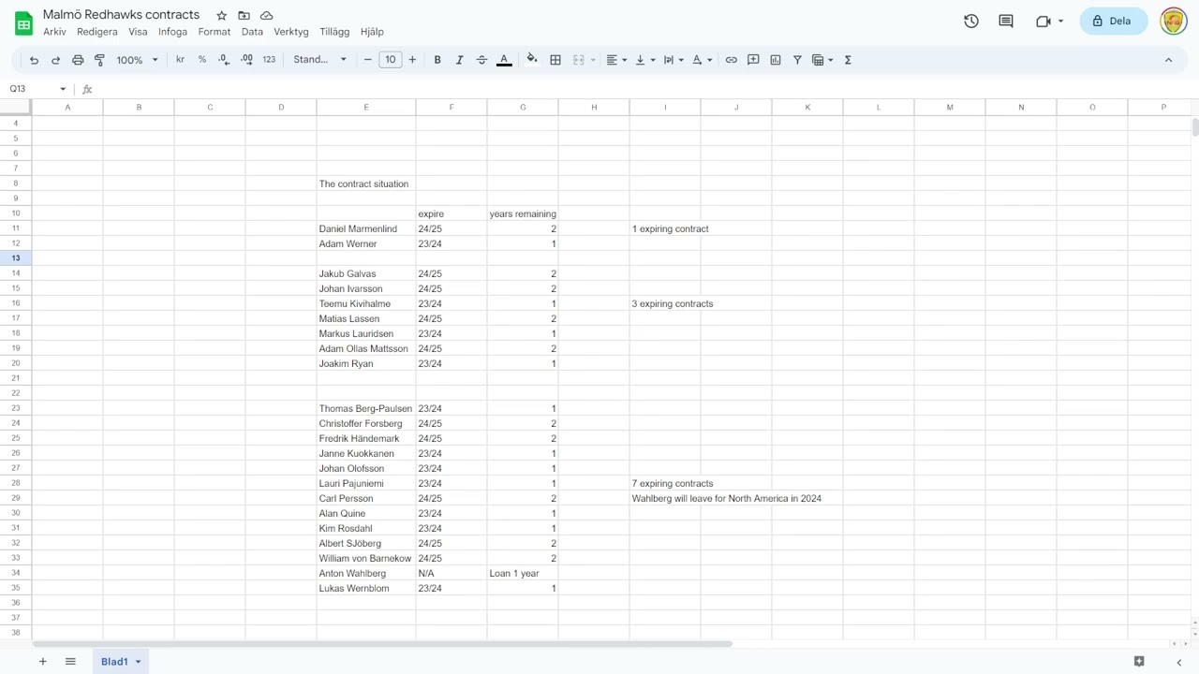Screen dimensions: 1199x674
Task: Open the Infoga menu
Action: click(172, 32)
